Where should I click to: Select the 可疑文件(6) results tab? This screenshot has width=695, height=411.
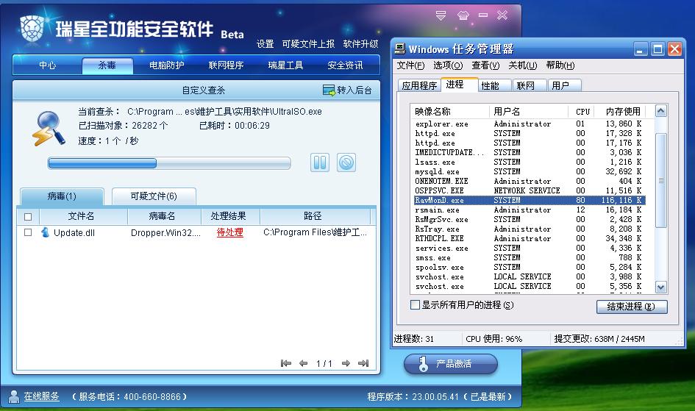[x=154, y=196]
